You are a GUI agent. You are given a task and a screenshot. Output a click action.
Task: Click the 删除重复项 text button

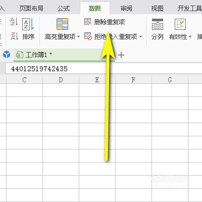click(x=110, y=22)
